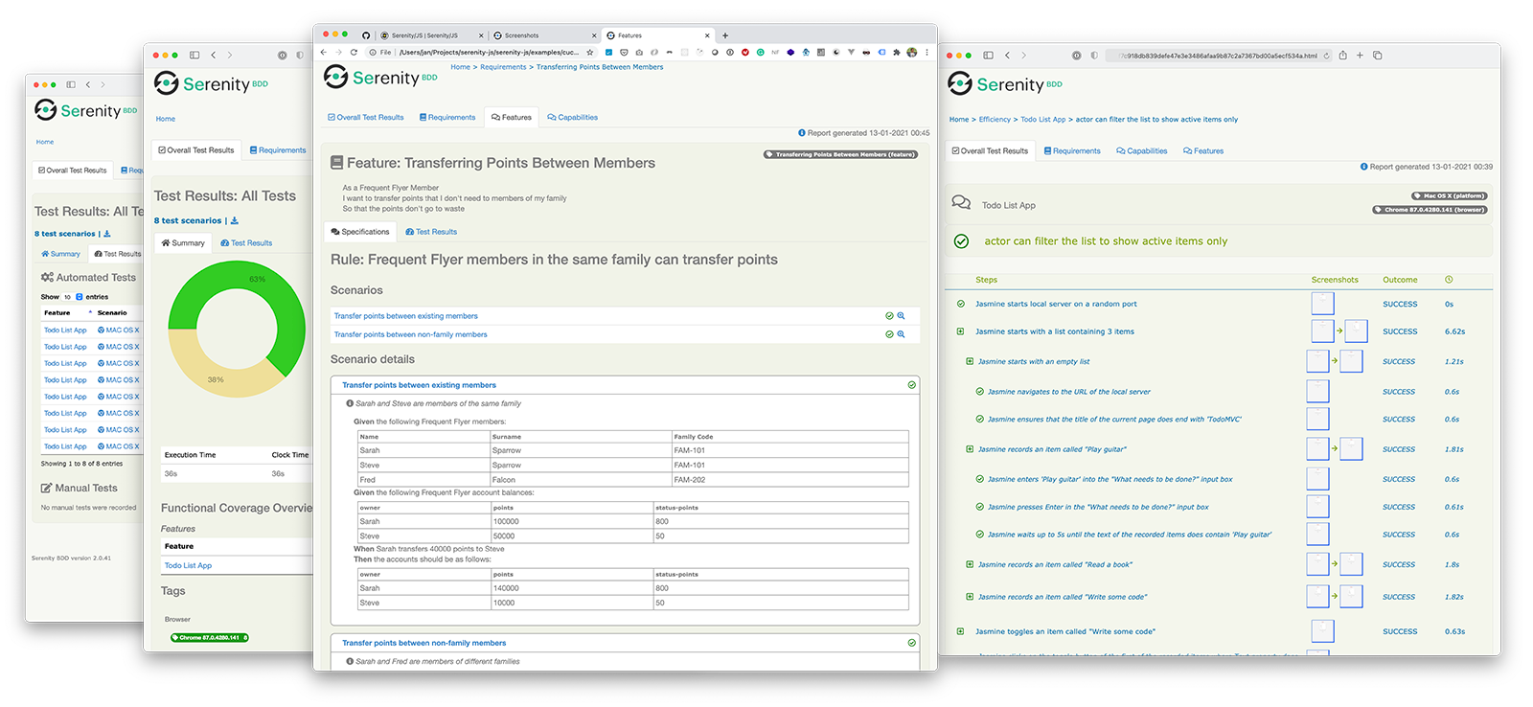Screen dimensions: 1533x707
Task: Click magnifier icon for existing members scenario
Action: click(x=901, y=316)
